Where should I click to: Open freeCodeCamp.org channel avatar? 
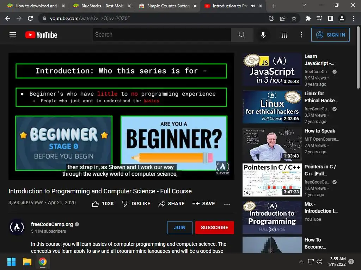[x=17, y=227]
